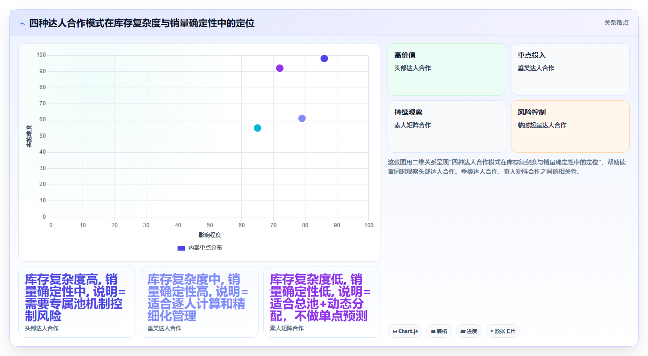Click the lightning icon beside the title
The height and width of the screenshot is (356, 648).
point(22,23)
